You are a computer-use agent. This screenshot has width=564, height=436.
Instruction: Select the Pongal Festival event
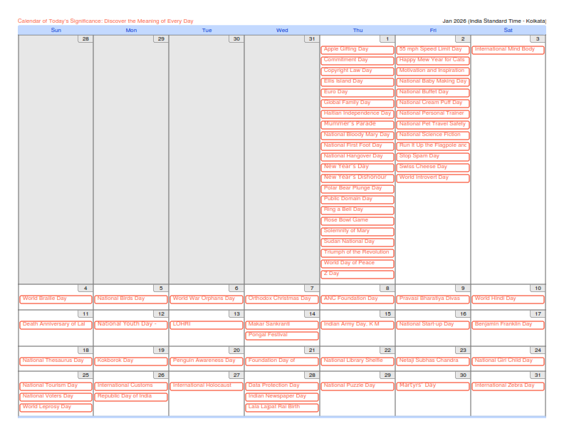282,336
